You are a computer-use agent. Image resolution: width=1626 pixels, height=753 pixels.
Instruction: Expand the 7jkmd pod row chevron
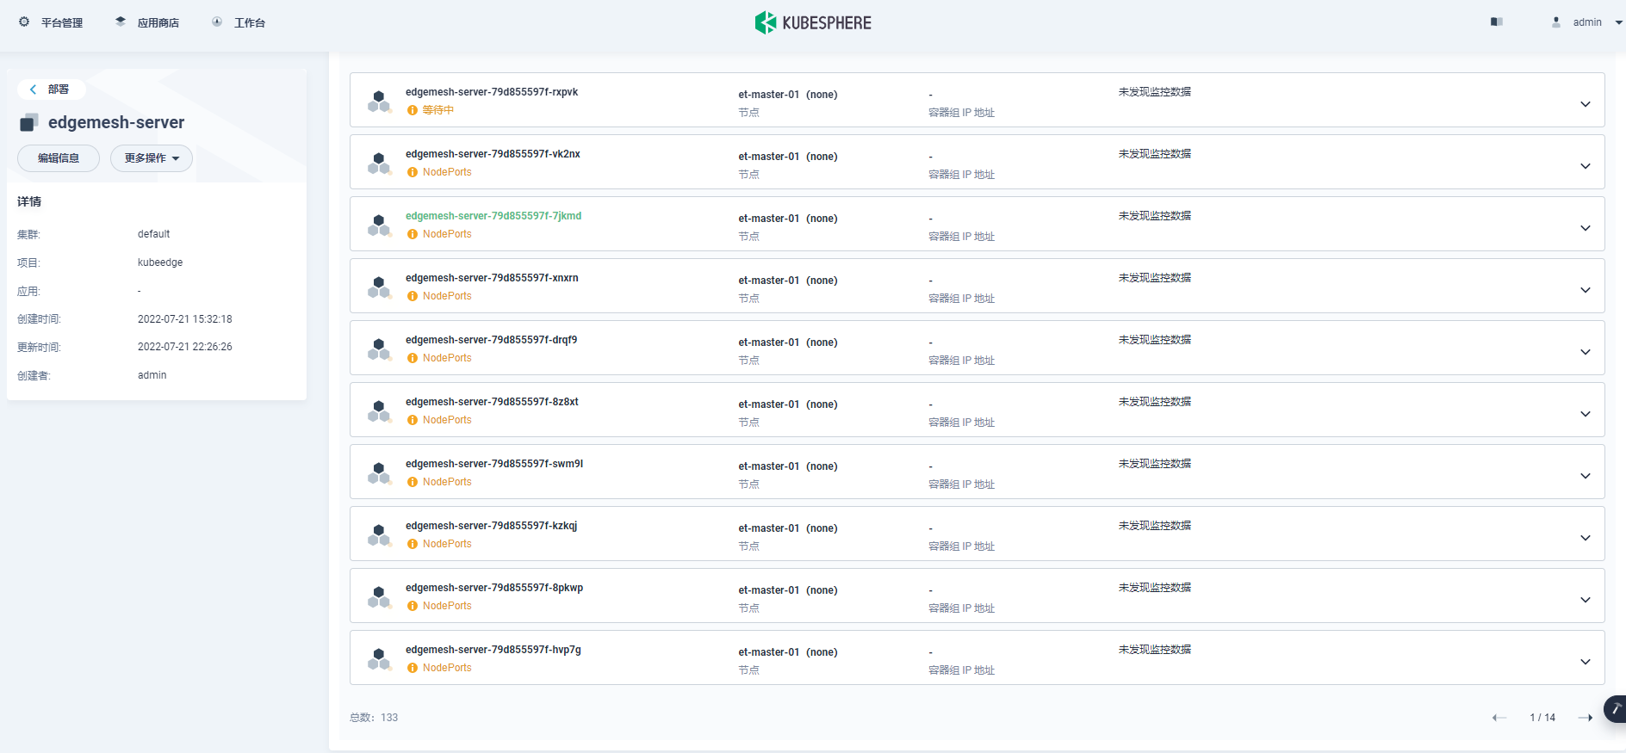pos(1586,228)
